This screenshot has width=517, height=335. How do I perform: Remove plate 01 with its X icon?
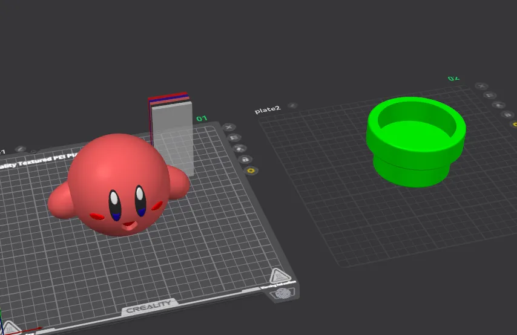(x=229, y=127)
